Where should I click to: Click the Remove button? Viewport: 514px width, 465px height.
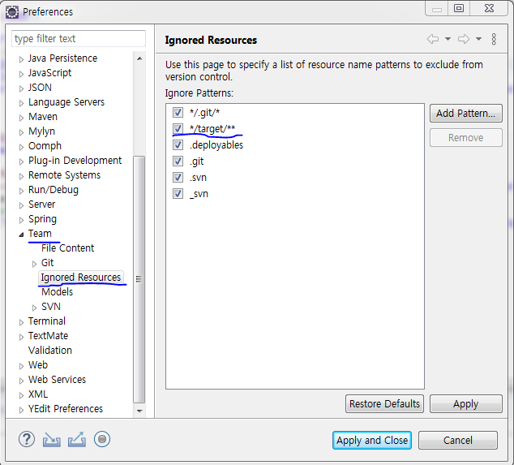(466, 137)
